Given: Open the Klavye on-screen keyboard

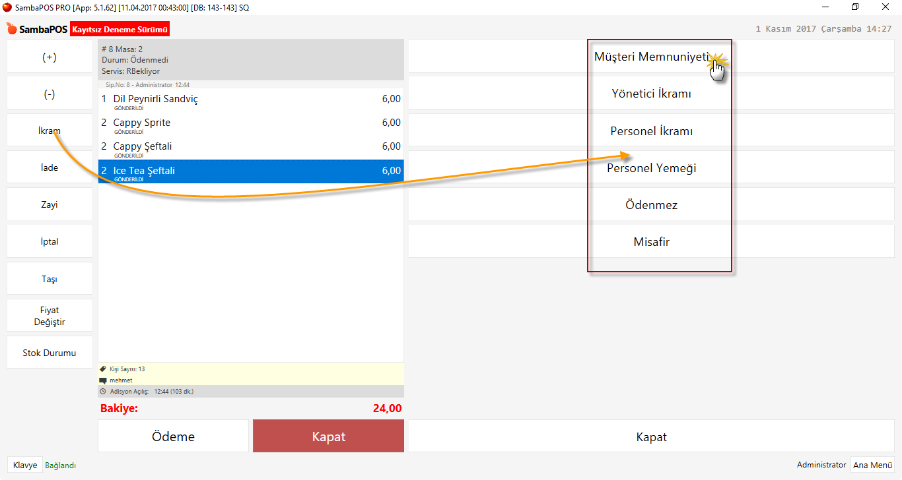Looking at the screenshot, I should [x=25, y=465].
